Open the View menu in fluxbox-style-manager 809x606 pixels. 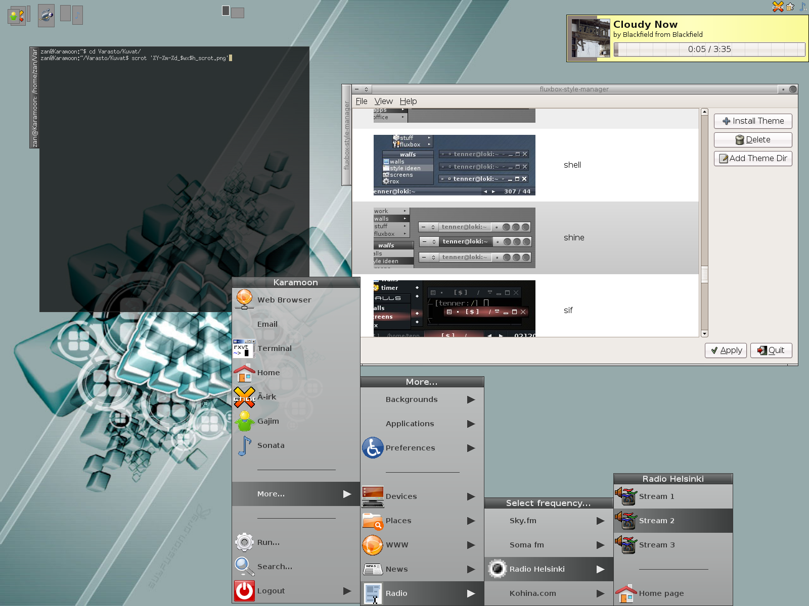coord(383,101)
